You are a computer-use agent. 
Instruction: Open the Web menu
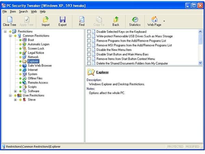34,12
